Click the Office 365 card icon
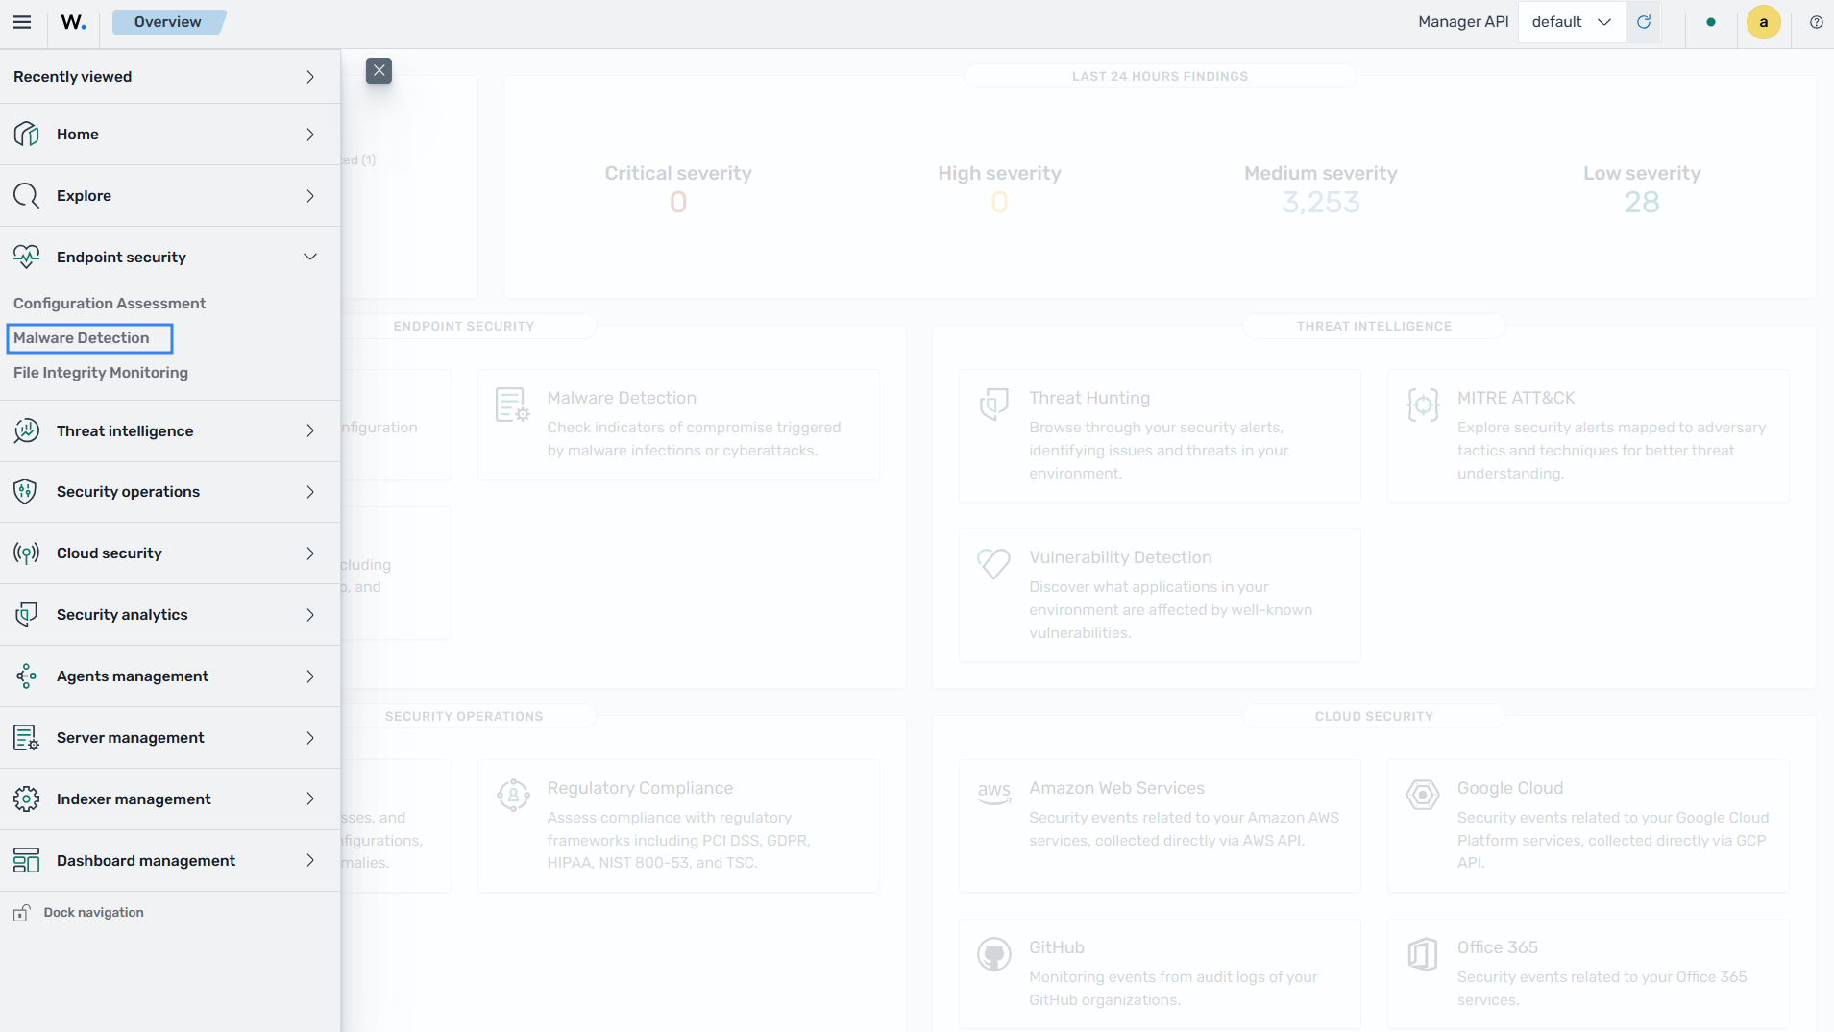The image size is (1834, 1032). click(x=1423, y=954)
